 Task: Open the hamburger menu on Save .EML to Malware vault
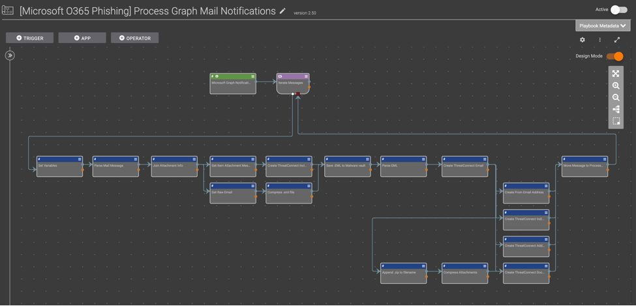[x=367, y=159]
